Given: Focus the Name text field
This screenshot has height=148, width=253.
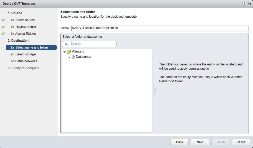Looking at the screenshot, I should click(x=160, y=28).
